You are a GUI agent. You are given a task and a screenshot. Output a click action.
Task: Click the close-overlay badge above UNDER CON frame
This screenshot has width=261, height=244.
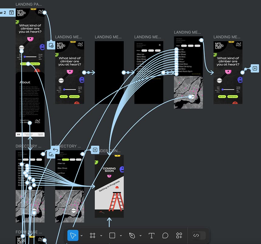pos(95,150)
